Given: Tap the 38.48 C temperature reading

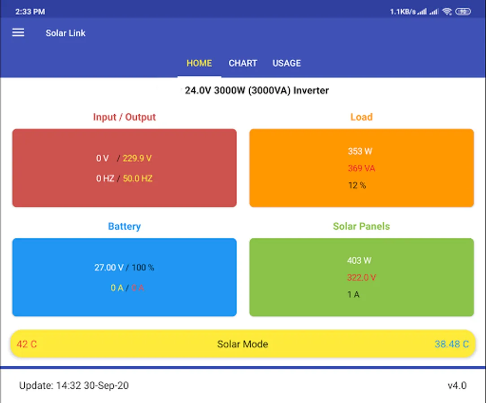Looking at the screenshot, I should (x=451, y=344).
